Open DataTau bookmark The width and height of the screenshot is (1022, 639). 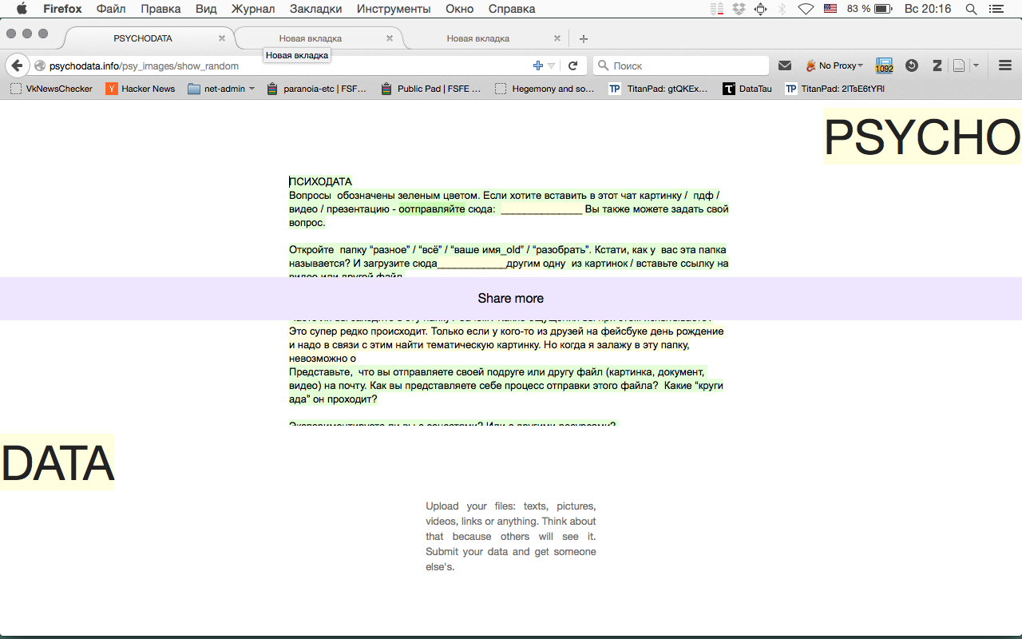tap(747, 89)
